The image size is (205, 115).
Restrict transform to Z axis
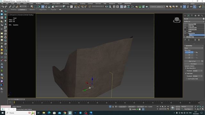pyautogui.click(x=188, y=7)
